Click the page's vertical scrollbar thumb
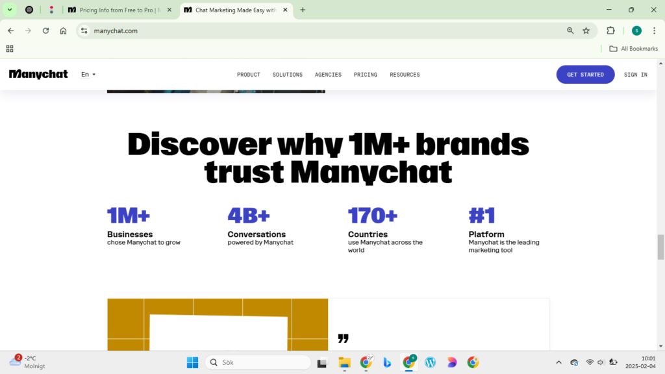This screenshot has width=665, height=374. 660,246
